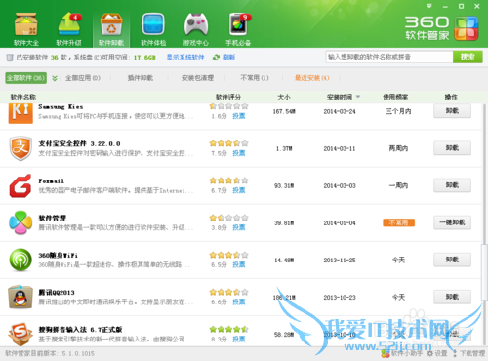Click the 360随身WiFi green icon
The image size is (488, 361).
tap(20, 260)
